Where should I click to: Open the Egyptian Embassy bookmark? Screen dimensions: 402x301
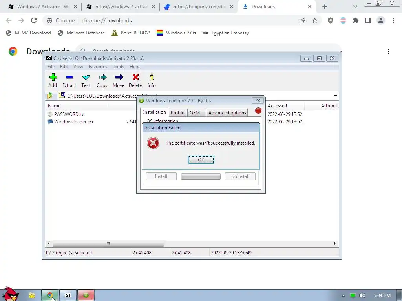pos(226,33)
